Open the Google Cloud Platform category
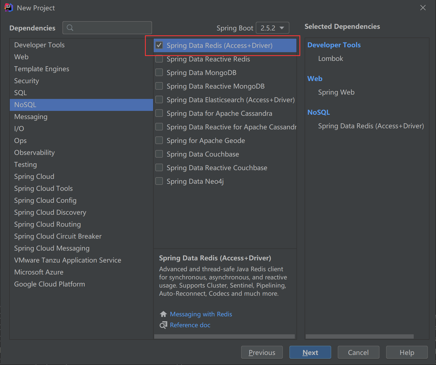Screen dimensions: 436x365 click(x=81, y=284)
